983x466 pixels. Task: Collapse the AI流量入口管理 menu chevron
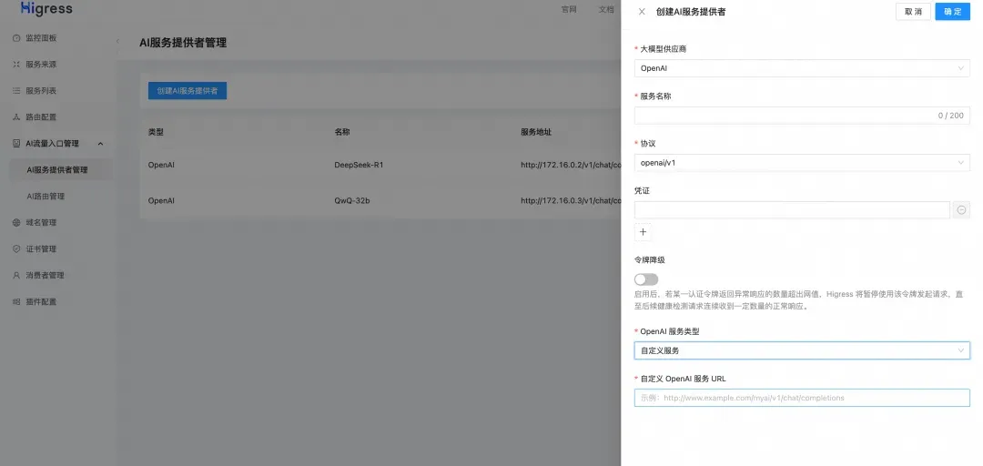100,144
